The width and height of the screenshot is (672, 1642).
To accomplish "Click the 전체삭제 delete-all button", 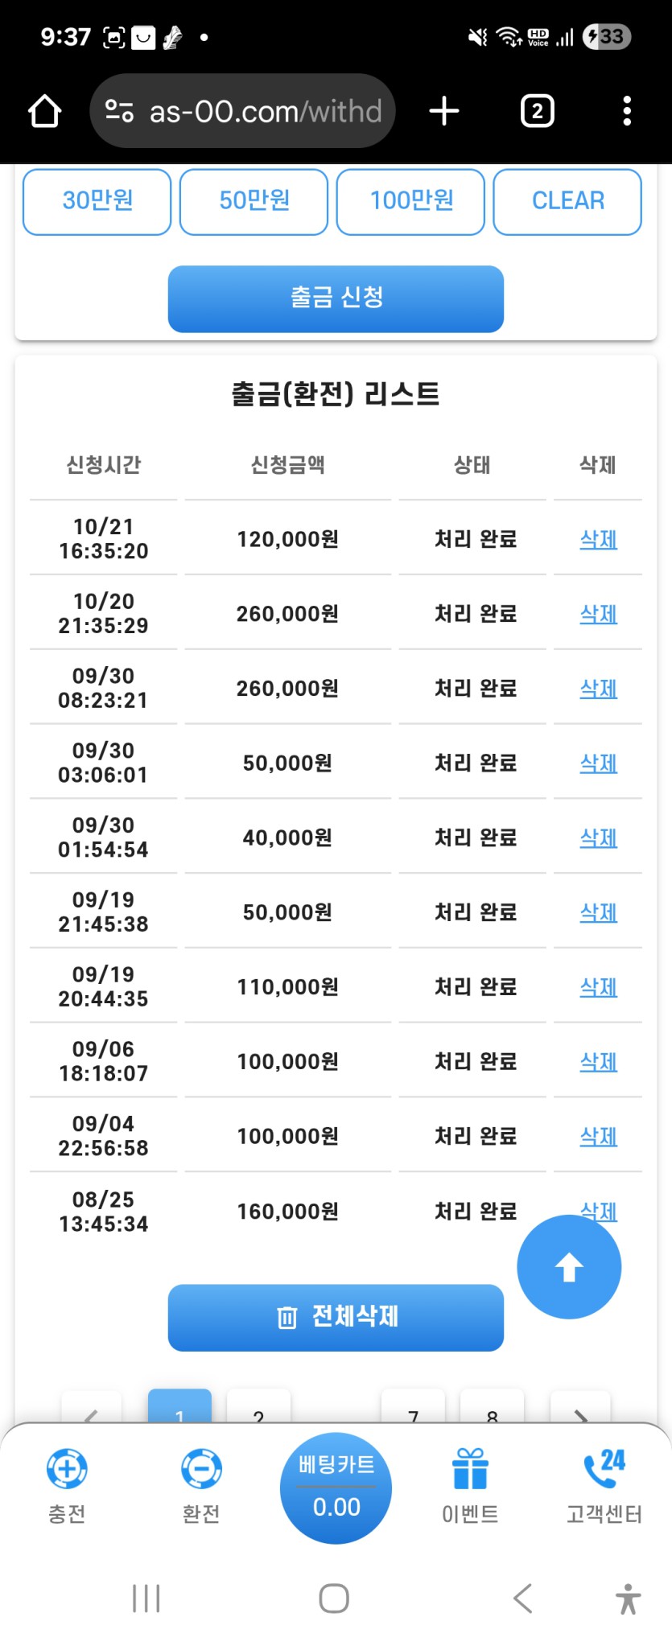I will pyautogui.click(x=336, y=1317).
